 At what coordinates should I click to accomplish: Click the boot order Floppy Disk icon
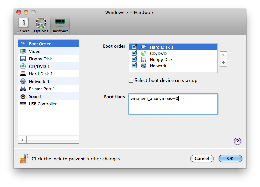pyautogui.click(x=144, y=59)
